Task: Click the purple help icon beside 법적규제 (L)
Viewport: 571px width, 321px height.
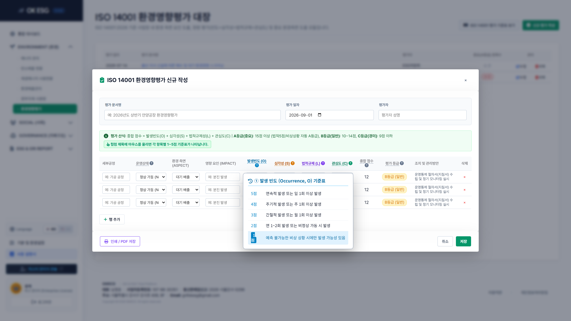Action: coord(323,163)
